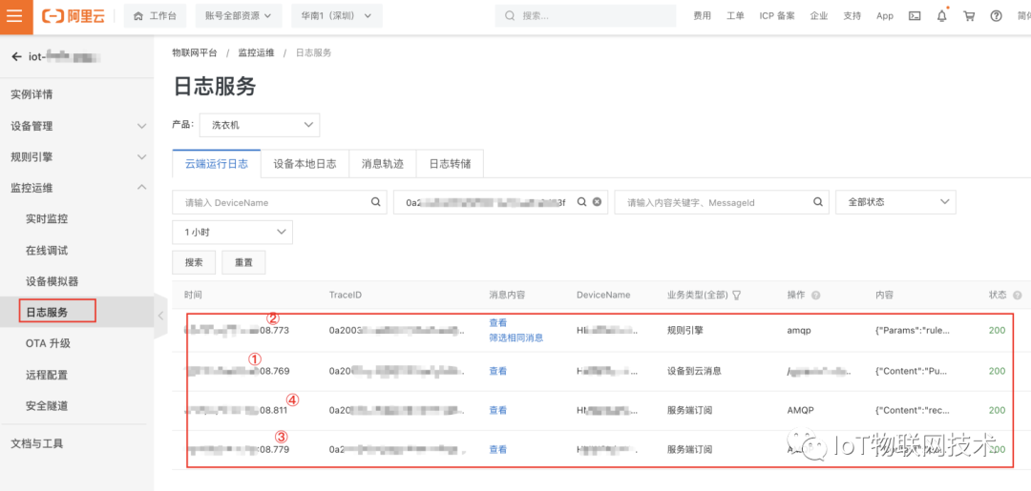Image resolution: width=1031 pixels, height=491 pixels.
Task: Click 查看 in the 08.779 row
Action: click(x=498, y=450)
